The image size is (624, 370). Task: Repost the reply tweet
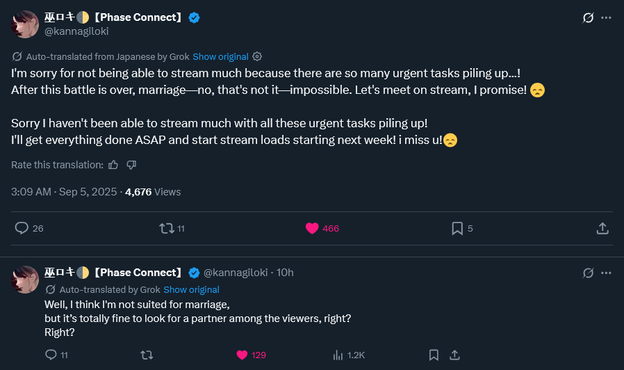click(x=147, y=355)
